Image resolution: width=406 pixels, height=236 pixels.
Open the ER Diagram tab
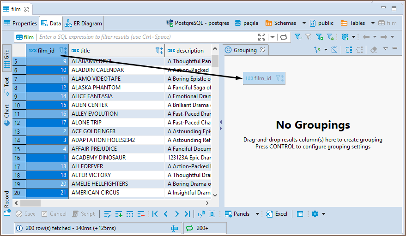tap(84, 23)
